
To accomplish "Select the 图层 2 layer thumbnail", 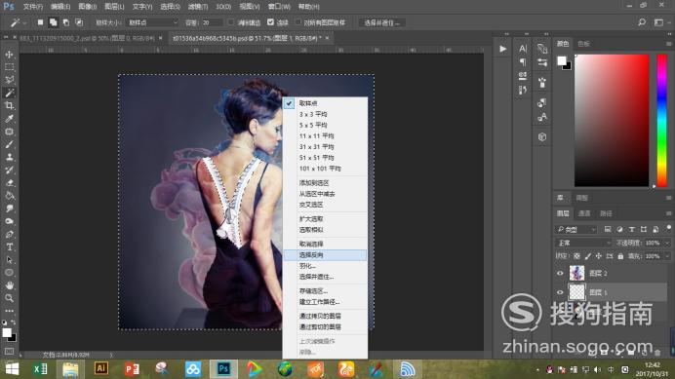I will 576,273.
